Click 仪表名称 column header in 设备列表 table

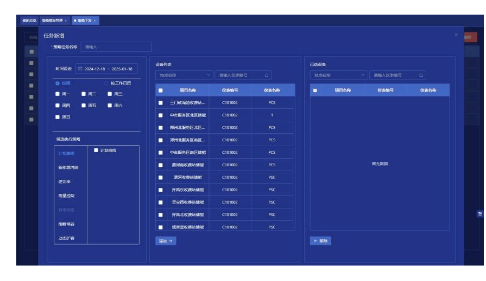click(272, 90)
